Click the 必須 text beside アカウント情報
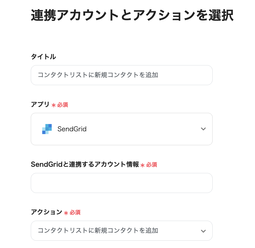The image size is (255, 248). [152, 165]
